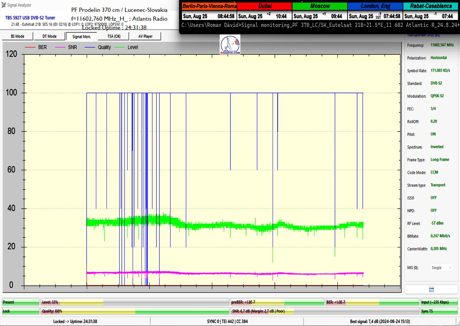Click the Moscow world clock header
The width and height of the screenshot is (460, 326).
pos(319,6)
